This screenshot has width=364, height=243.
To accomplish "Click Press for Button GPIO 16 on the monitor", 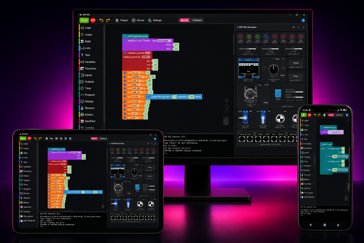I will 296,63.
